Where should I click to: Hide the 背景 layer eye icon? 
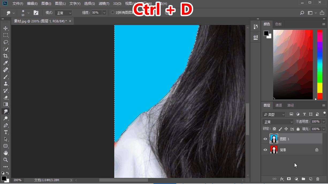point(265,150)
